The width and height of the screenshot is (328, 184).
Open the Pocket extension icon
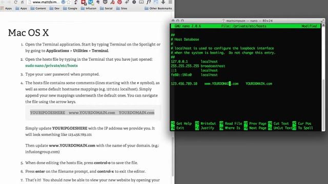click(x=105, y=2)
